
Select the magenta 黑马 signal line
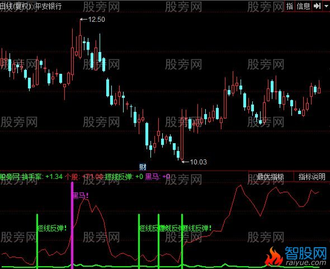point(72,225)
